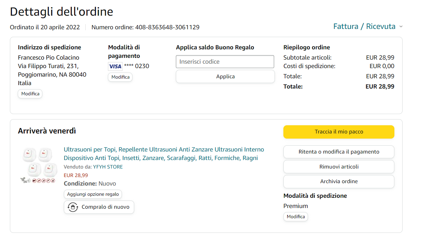Click the red EUR 28,99 product price
This screenshot has height=239, width=421.
(x=75, y=175)
